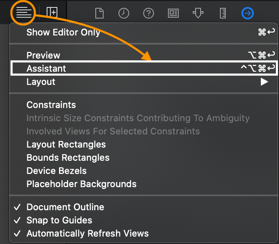Click the Add Editor on Right icon
This screenshot has width=279, height=244.
pos(52,12)
